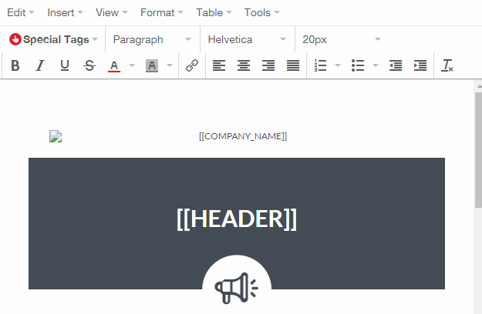Click the editor vertical scrollbar thumb
482x314 pixels.
pyautogui.click(x=478, y=150)
